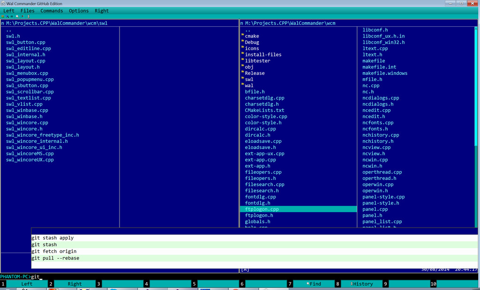The image size is (480, 290).
Task: Click the F8 History button
Action: coord(361,284)
